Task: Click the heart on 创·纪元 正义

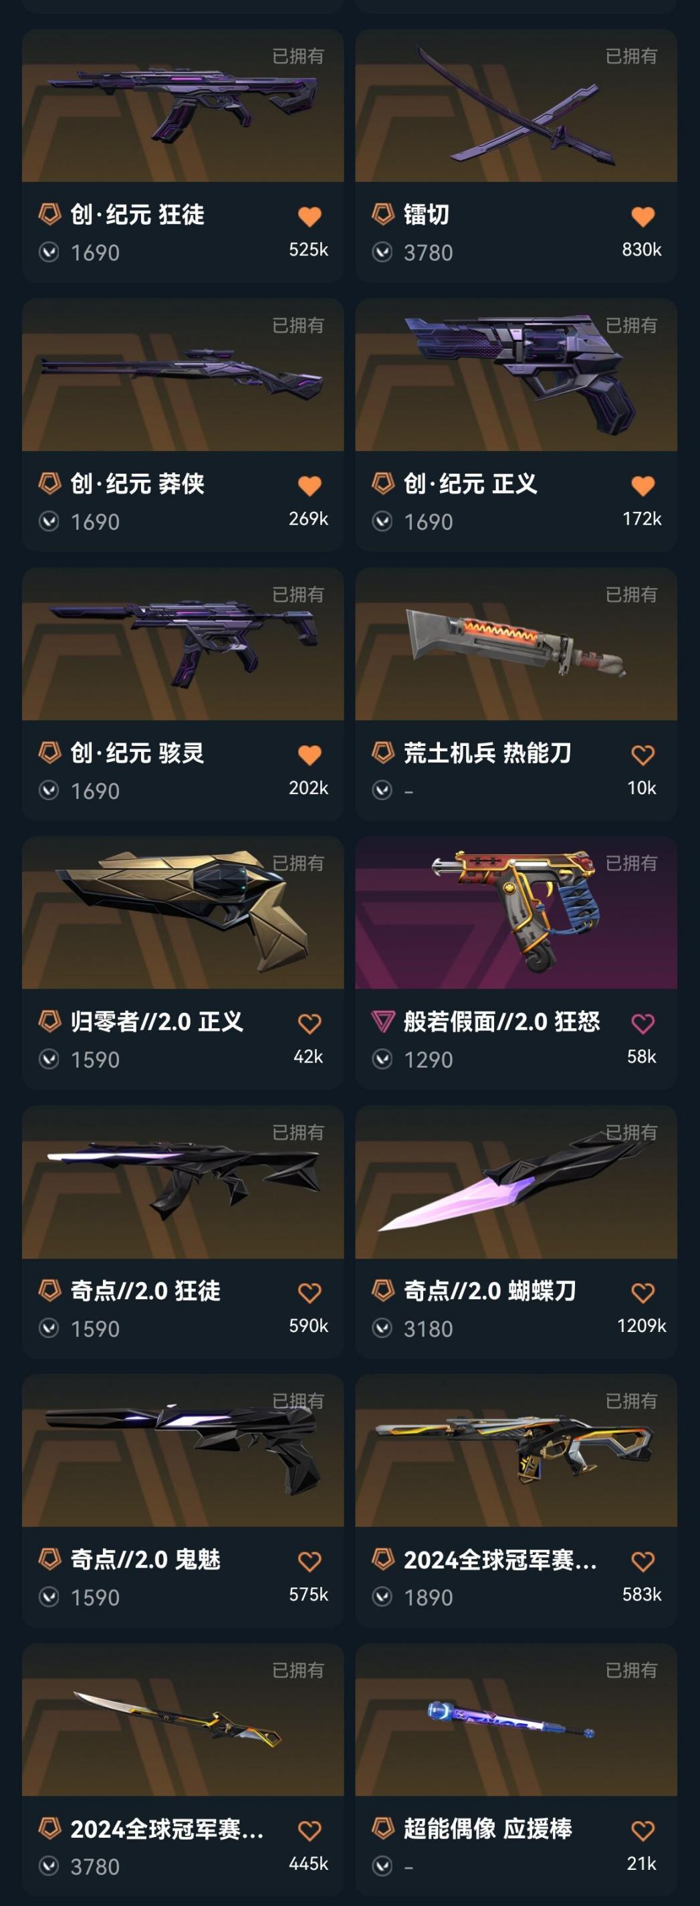Action: (x=643, y=486)
